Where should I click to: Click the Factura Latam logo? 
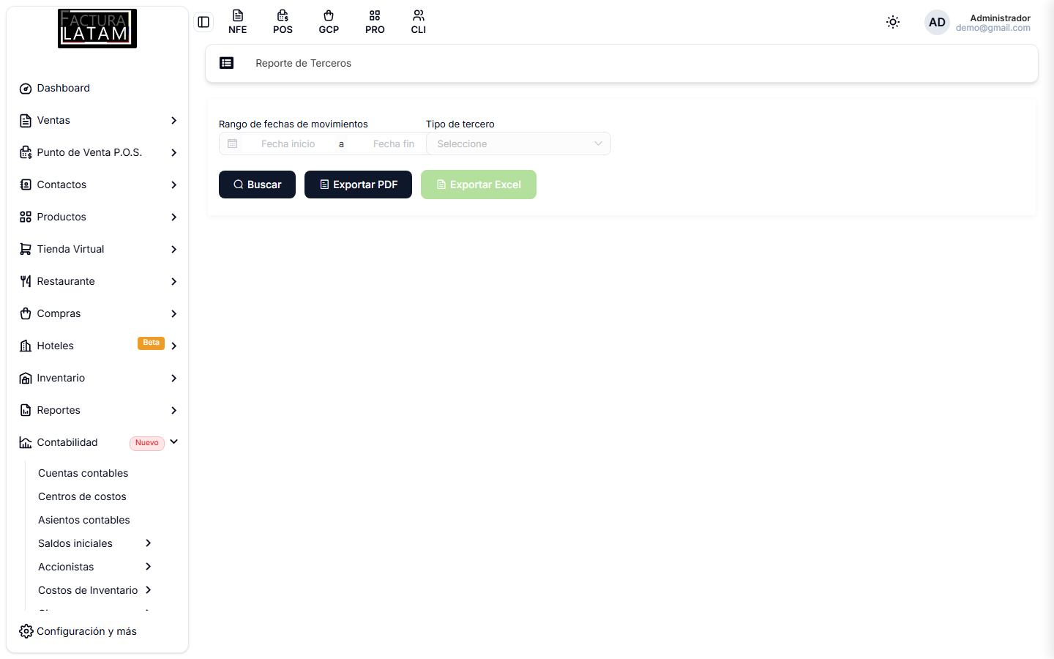tap(97, 29)
